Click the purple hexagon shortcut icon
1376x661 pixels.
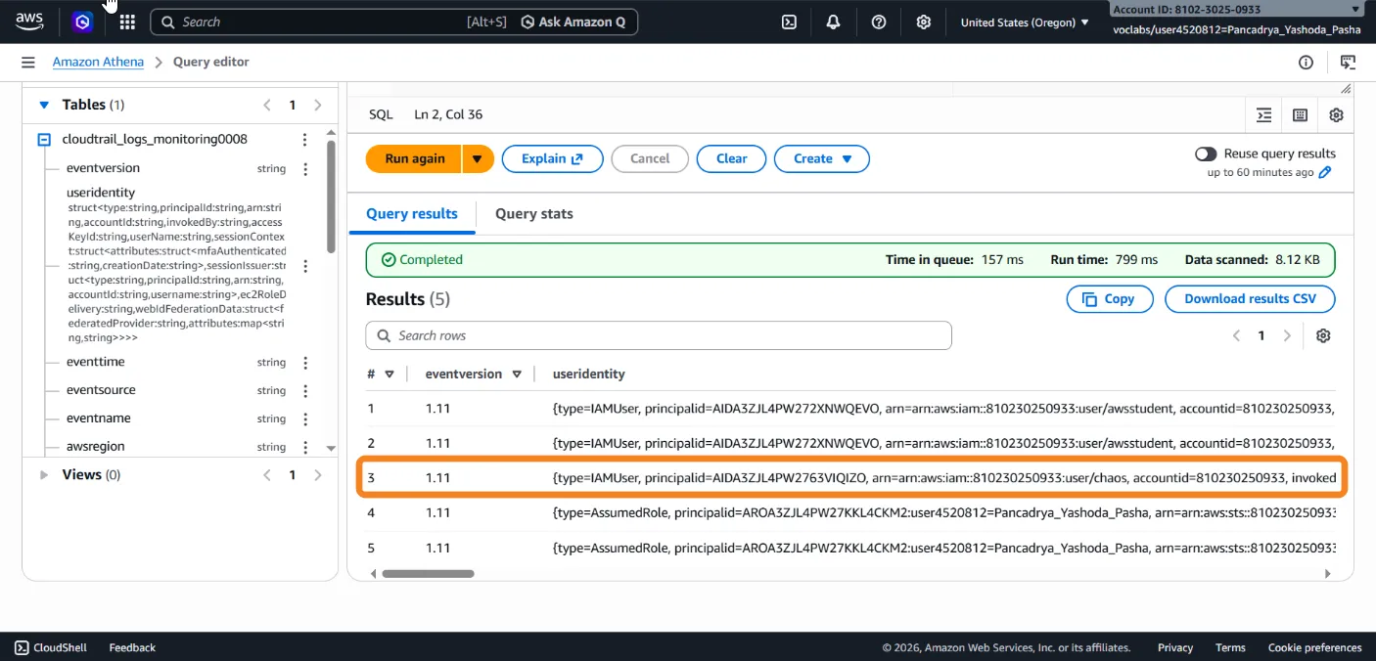coord(83,22)
